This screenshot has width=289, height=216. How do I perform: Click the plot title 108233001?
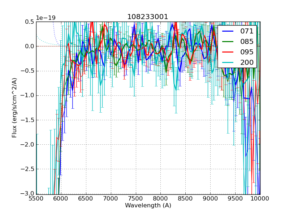(x=147, y=17)
